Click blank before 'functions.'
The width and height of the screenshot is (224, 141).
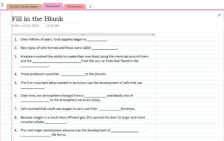[x=110, y=109]
